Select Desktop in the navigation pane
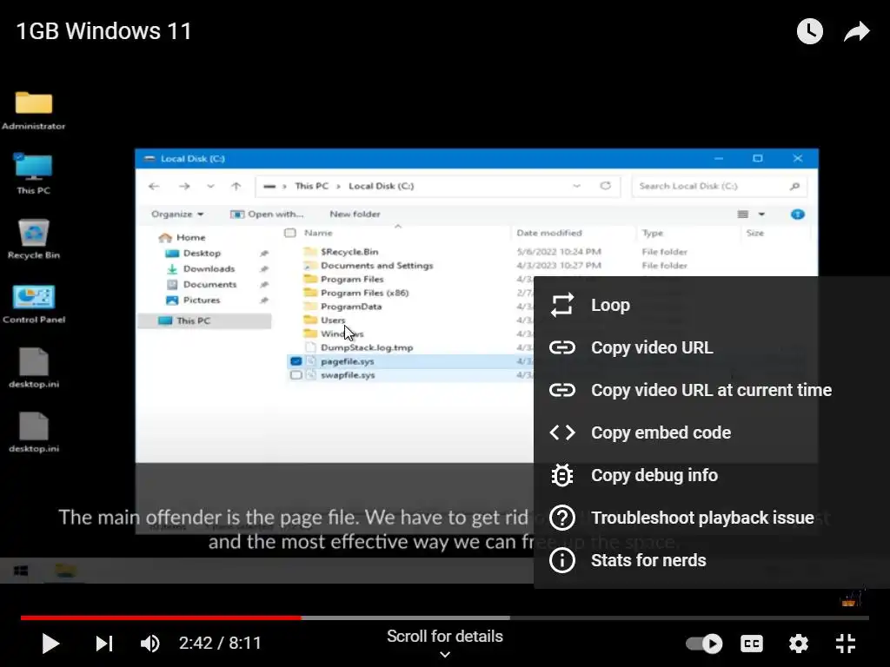Screen dimensions: 890x667 [193, 253]
